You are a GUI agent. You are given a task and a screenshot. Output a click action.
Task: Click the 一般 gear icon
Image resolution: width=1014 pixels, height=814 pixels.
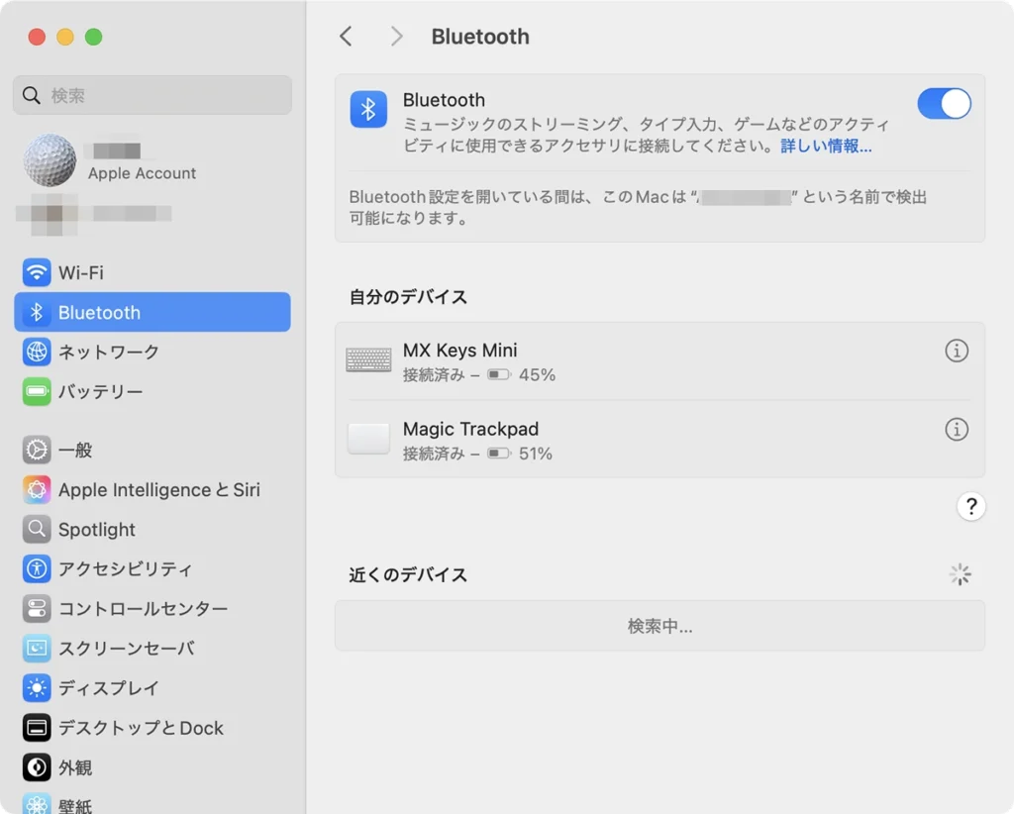coord(37,450)
